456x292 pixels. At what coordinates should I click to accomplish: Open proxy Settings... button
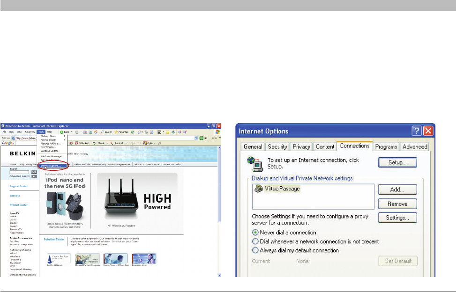(397, 218)
